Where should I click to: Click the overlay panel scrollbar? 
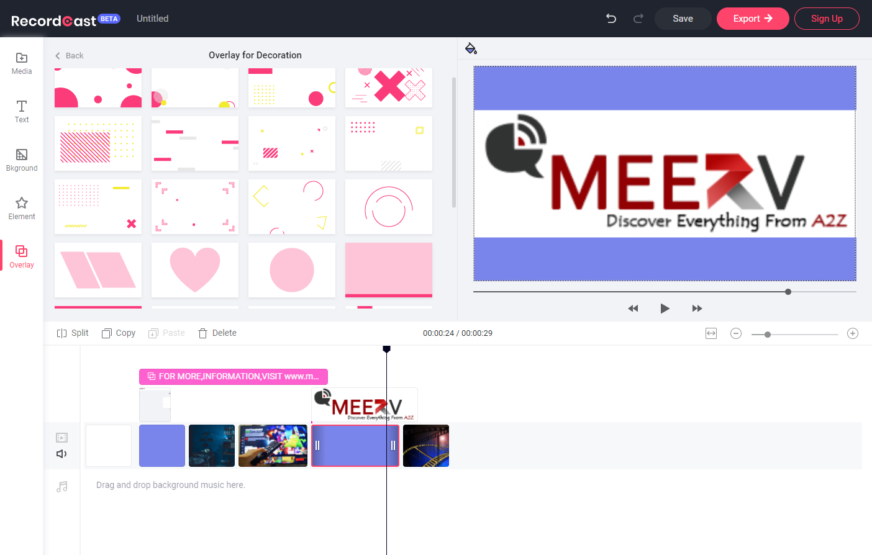454,143
